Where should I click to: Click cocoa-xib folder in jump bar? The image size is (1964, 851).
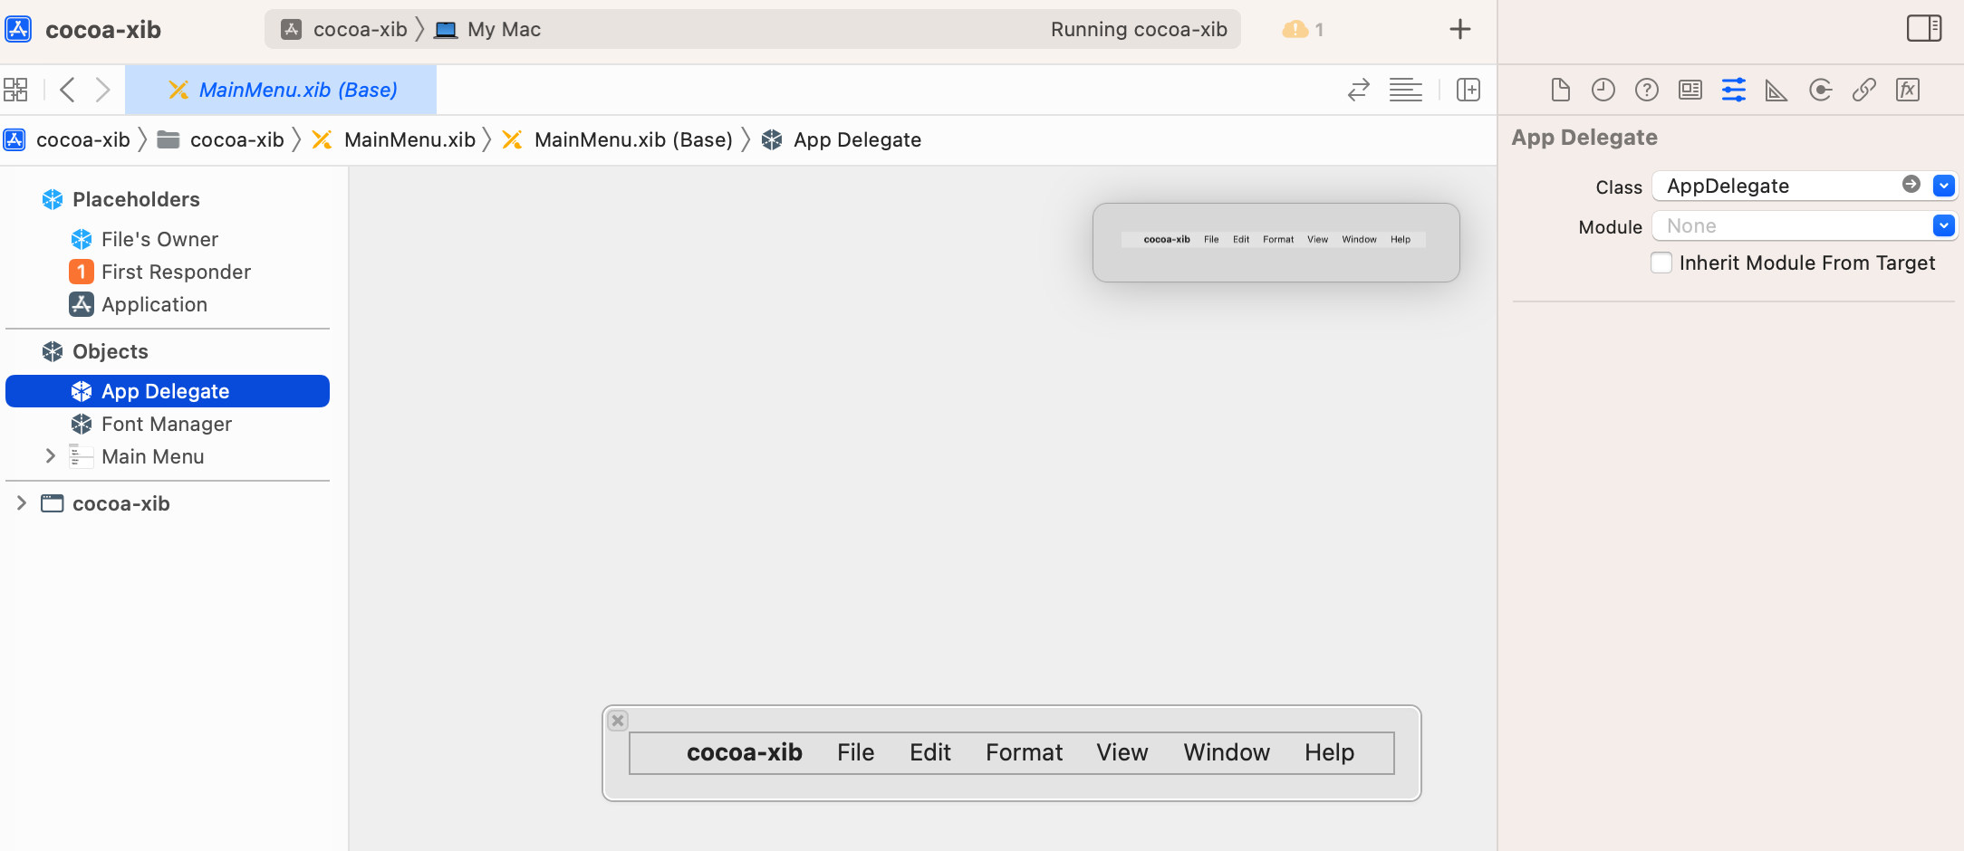pyautogui.click(x=221, y=139)
